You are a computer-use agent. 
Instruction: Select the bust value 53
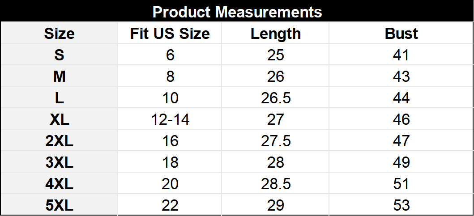click(401, 205)
